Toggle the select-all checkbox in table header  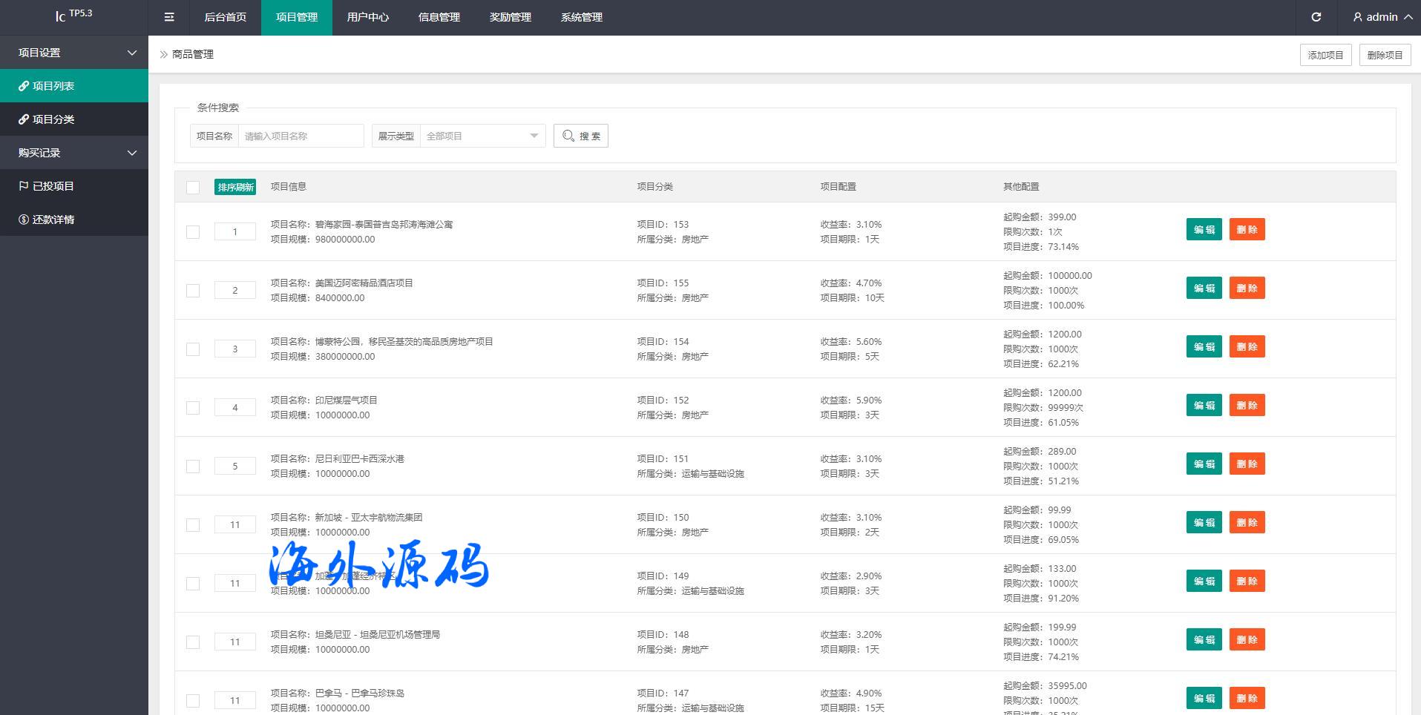point(193,188)
